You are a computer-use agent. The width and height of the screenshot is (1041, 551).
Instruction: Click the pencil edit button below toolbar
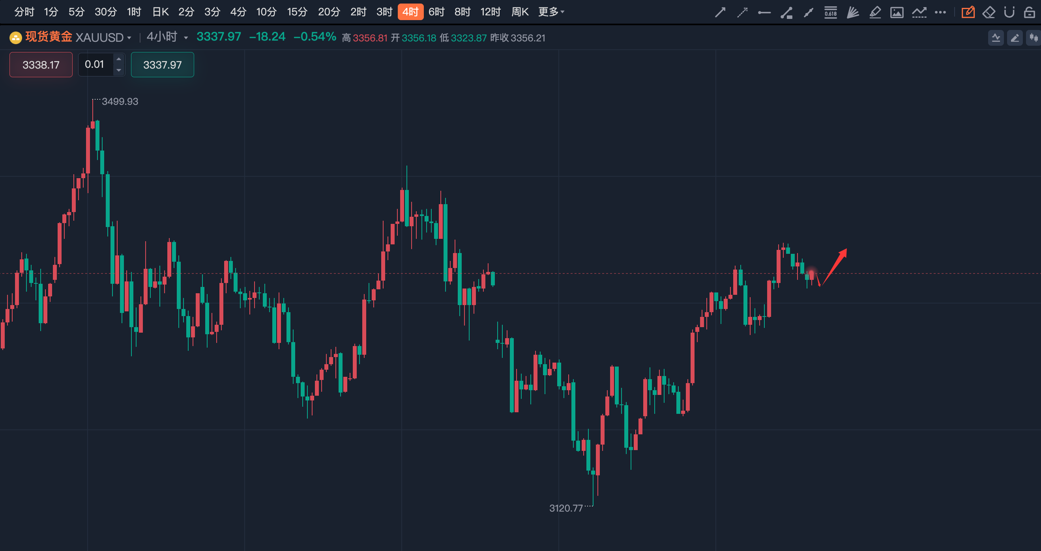(1015, 38)
